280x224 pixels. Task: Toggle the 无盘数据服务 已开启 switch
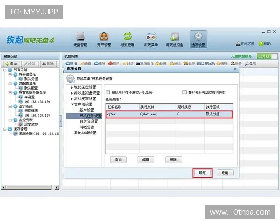267,56
